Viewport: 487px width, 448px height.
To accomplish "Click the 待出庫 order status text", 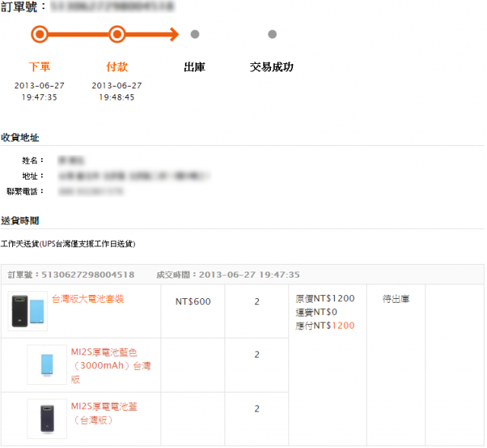I will (396, 299).
